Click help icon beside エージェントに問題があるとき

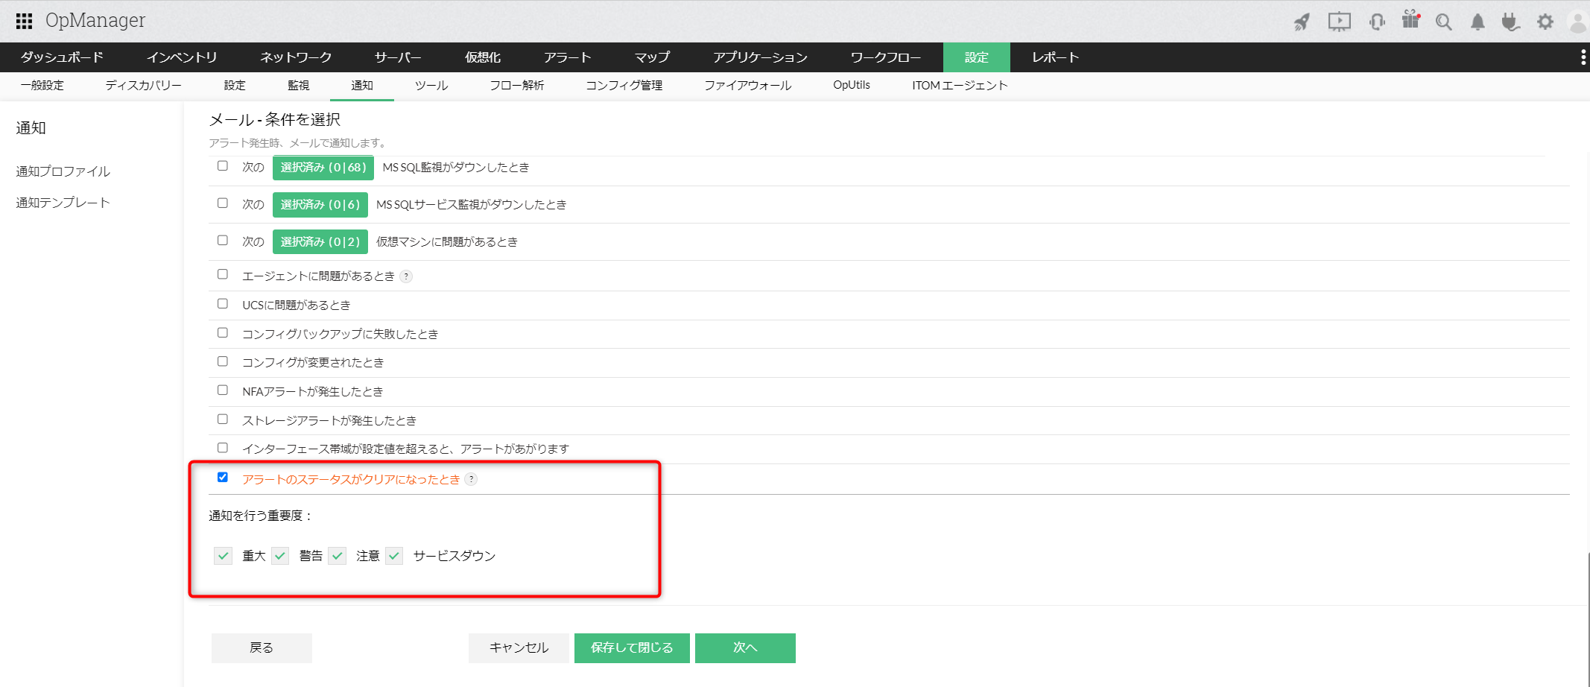(406, 276)
